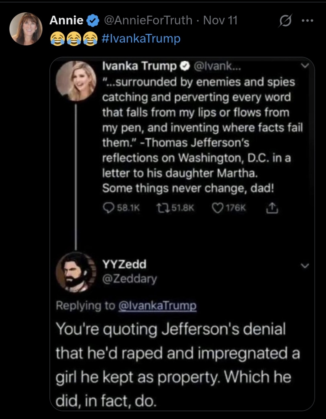Click the reply bubble icon showing 58.1K
This screenshot has width=326, height=419.
pos(108,208)
